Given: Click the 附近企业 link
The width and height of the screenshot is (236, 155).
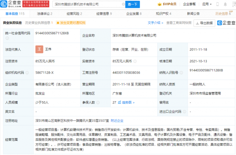Looking at the screenshot, I should 117,121.
